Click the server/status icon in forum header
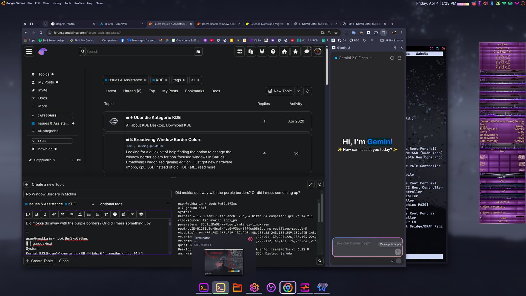Viewport: 526px width, 296px height. pos(240,52)
